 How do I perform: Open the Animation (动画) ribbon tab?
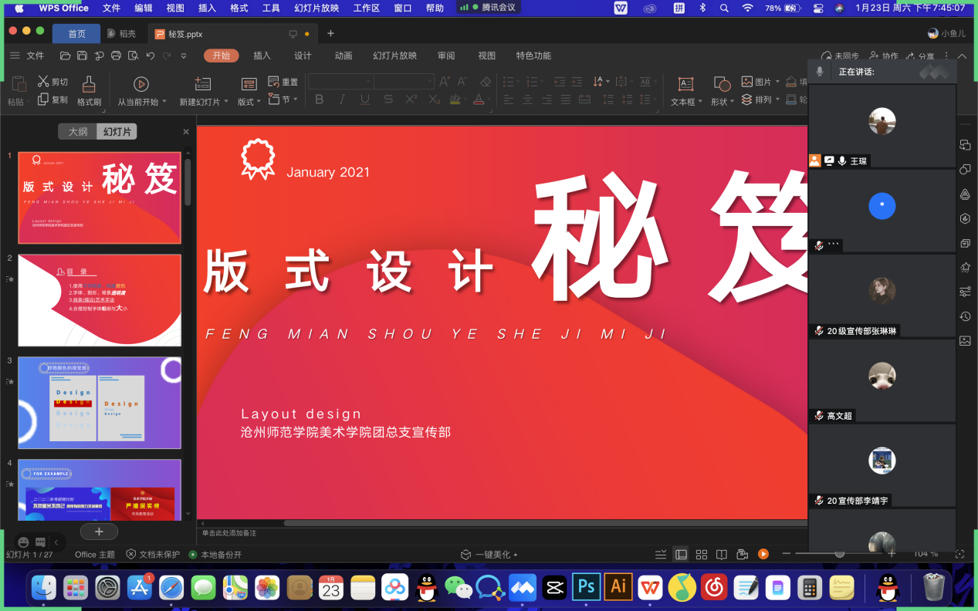pyautogui.click(x=343, y=56)
